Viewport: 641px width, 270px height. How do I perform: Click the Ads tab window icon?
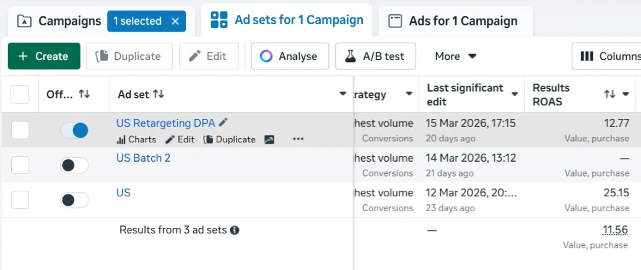pyautogui.click(x=395, y=21)
